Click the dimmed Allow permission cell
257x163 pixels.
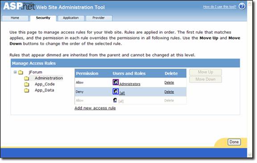click(80, 101)
